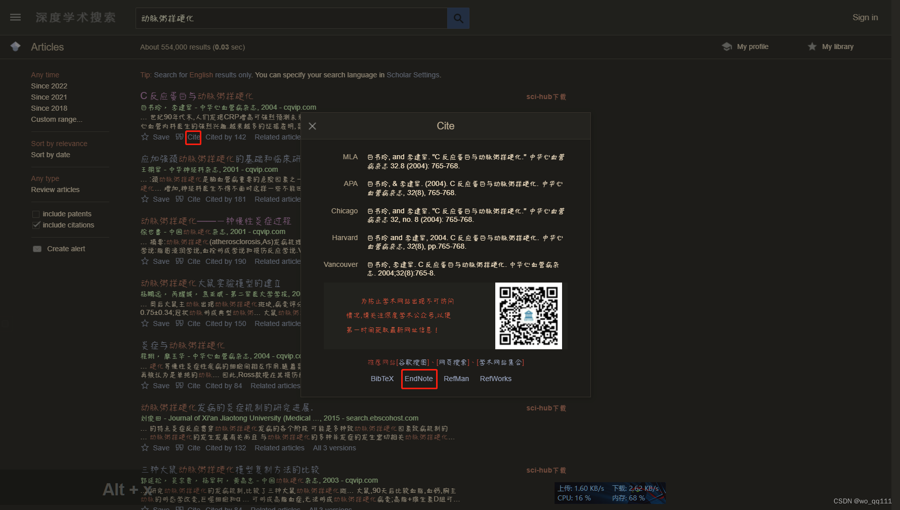
Task: Click Save star for Cited by 181 result
Action: (145, 199)
